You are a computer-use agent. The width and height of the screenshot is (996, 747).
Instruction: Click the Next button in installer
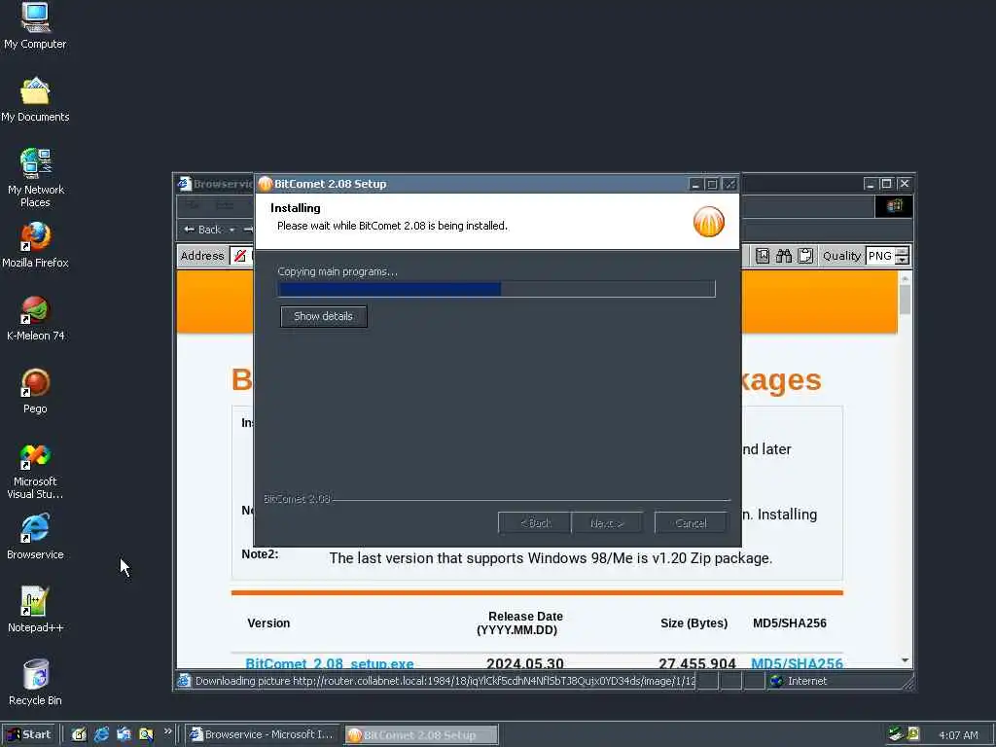coord(607,522)
